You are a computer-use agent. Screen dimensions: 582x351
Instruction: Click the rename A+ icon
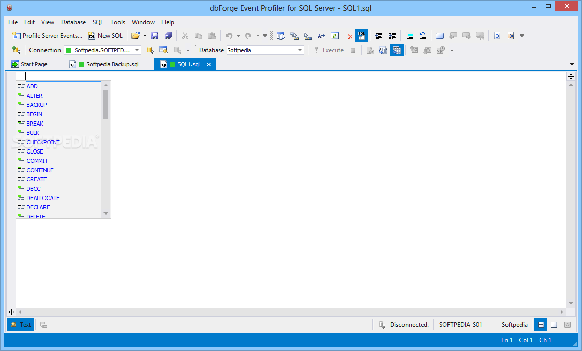[321, 36]
